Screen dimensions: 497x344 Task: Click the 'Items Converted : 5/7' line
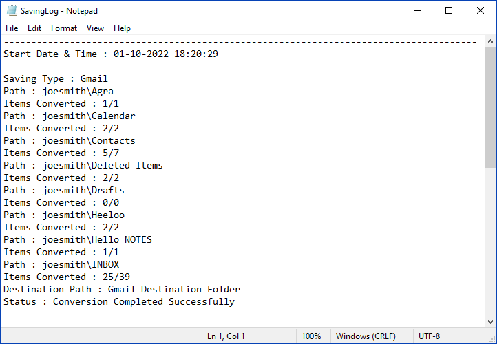point(61,153)
